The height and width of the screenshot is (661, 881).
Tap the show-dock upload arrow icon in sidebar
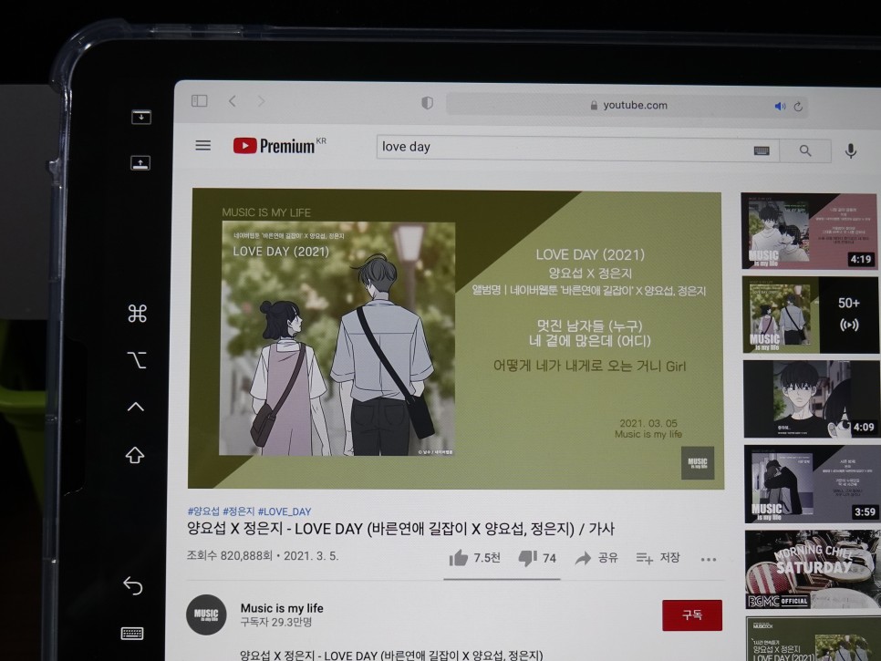(140, 163)
